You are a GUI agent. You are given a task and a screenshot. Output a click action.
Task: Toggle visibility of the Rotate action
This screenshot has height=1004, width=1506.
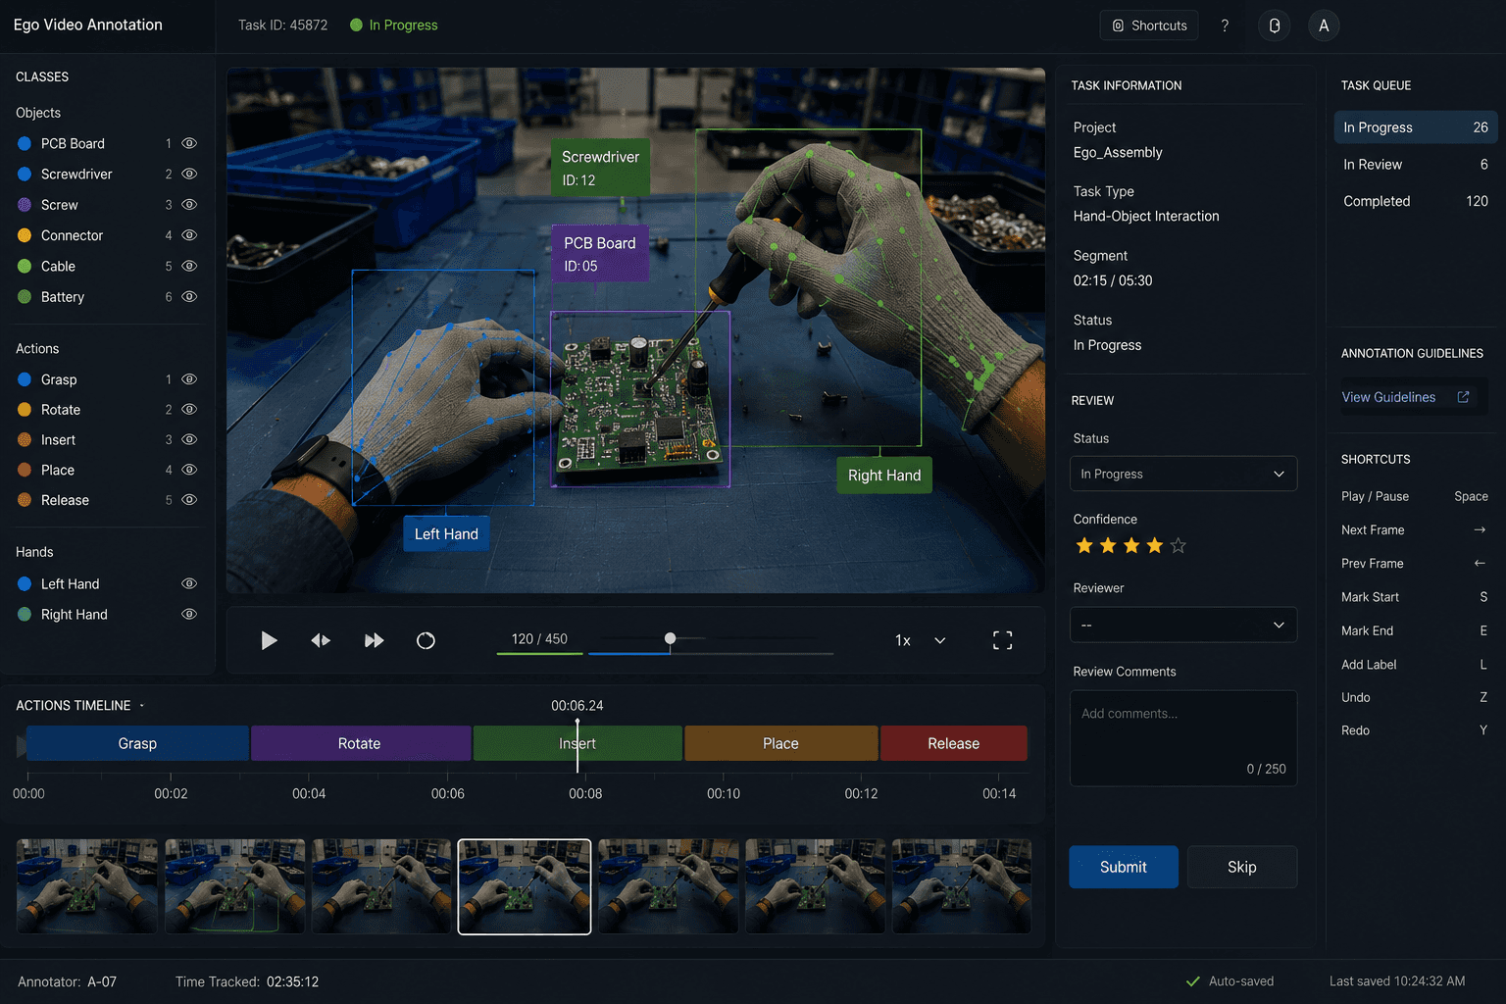[x=189, y=409]
